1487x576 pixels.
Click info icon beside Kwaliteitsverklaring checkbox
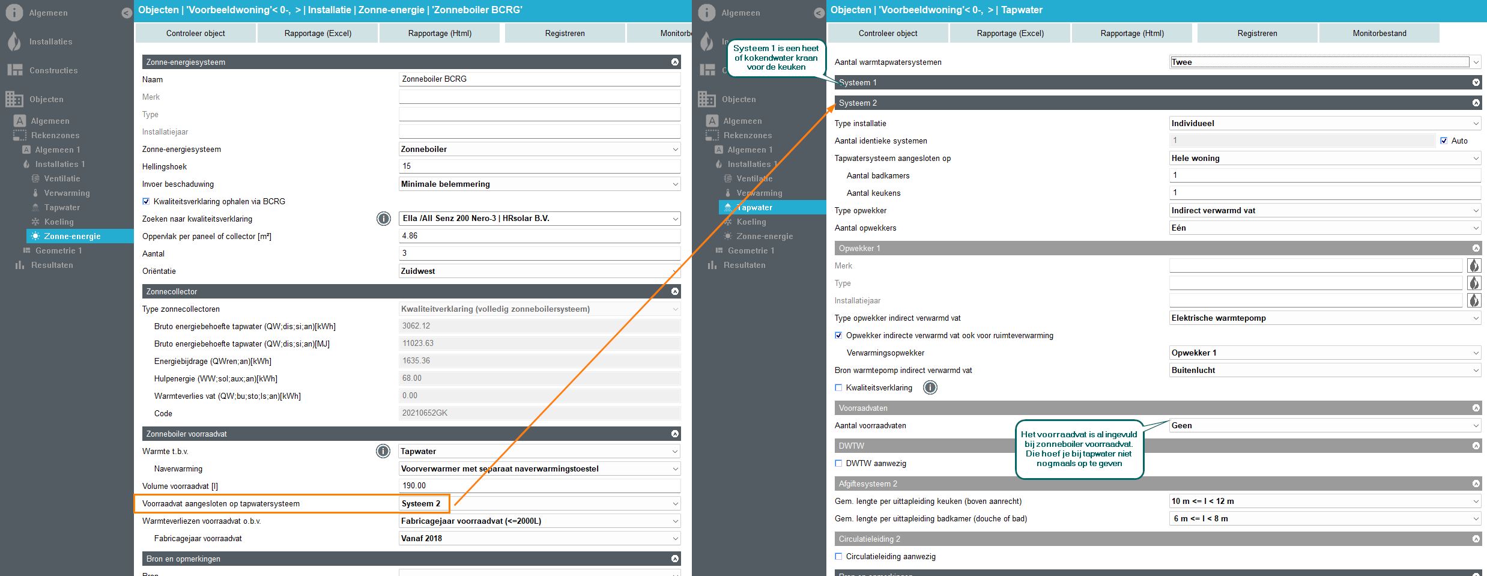coord(930,388)
